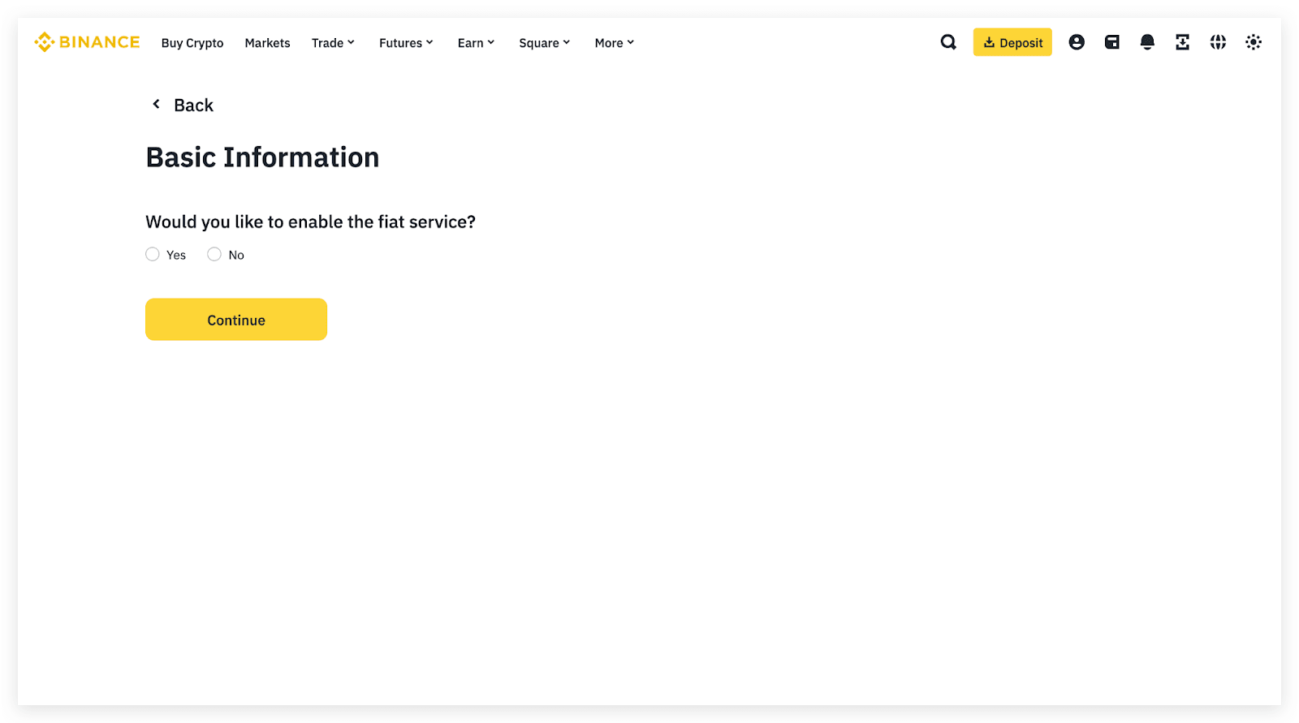
Task: Click the Deposit button
Action: click(x=1012, y=43)
